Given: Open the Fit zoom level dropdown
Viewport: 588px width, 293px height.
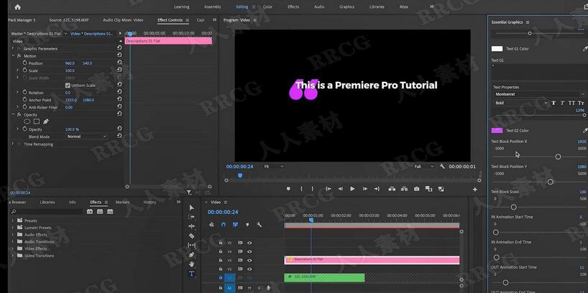Looking at the screenshot, I should pyautogui.click(x=274, y=167).
